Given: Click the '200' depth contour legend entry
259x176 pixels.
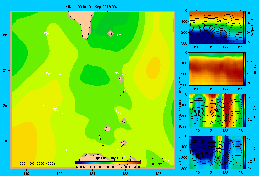Looking at the screenshot, I should 23,164.
